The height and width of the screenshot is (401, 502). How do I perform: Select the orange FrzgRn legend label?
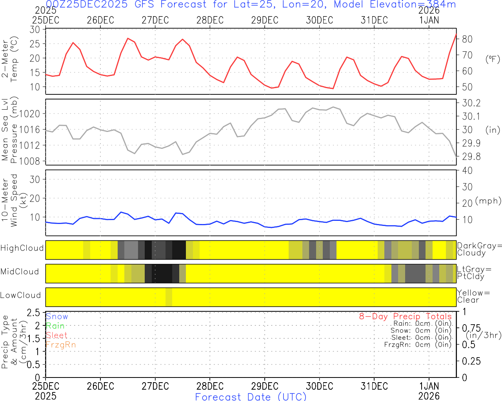[61, 345]
